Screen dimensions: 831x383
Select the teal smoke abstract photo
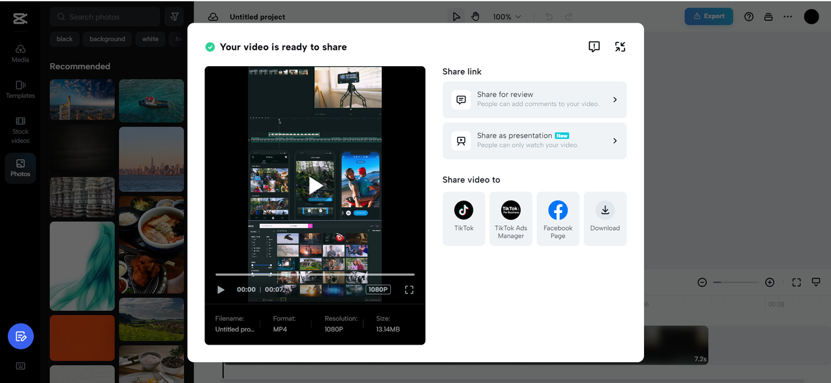click(x=82, y=266)
